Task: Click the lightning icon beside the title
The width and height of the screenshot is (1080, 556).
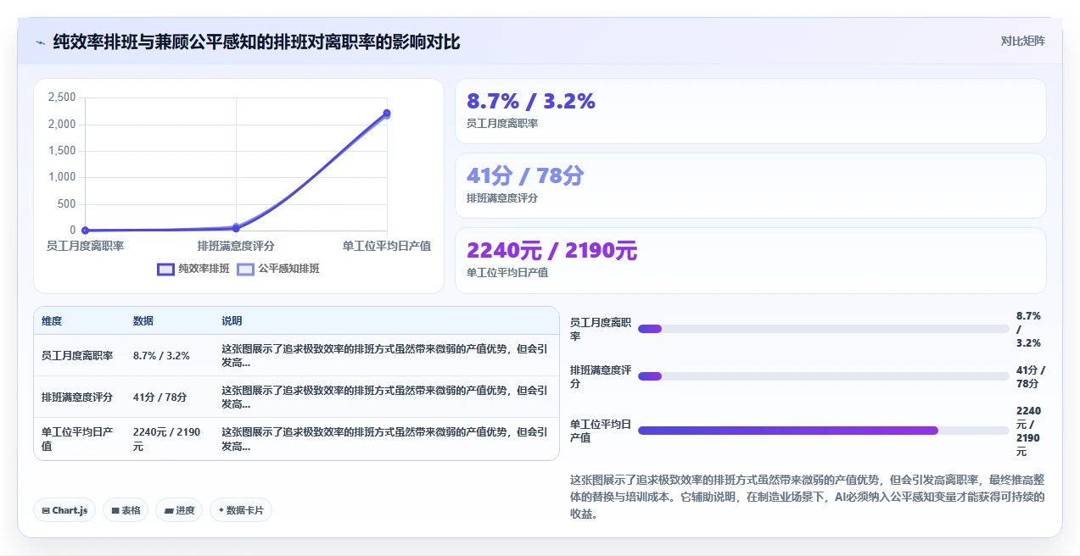Action: click(40, 42)
